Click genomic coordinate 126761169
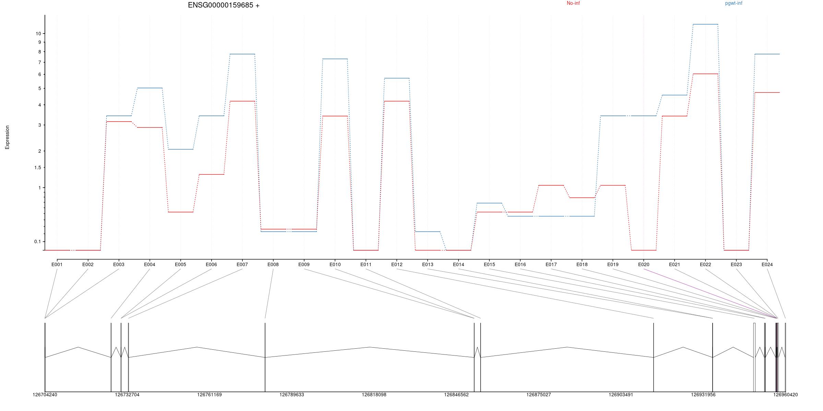This screenshot has height=411, width=823. 210,395
